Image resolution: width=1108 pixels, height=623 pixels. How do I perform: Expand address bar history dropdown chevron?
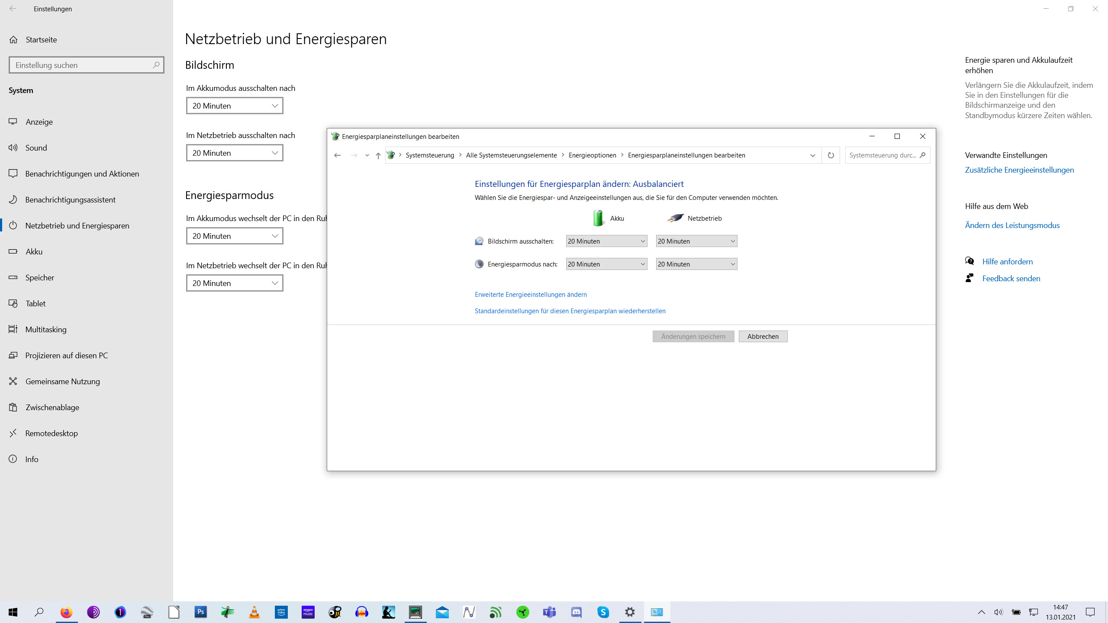(x=812, y=155)
